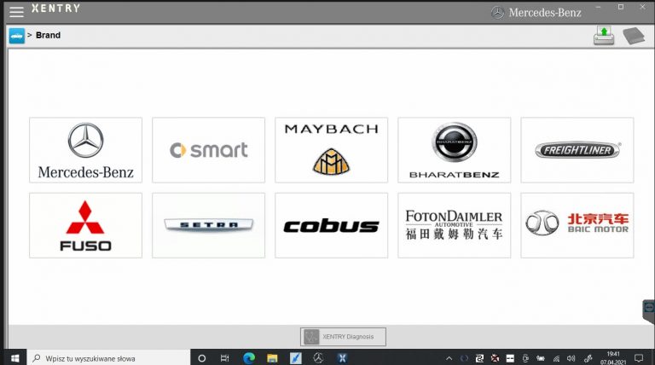Select the cobus brand tile
The width and height of the screenshot is (655, 365).
click(331, 225)
